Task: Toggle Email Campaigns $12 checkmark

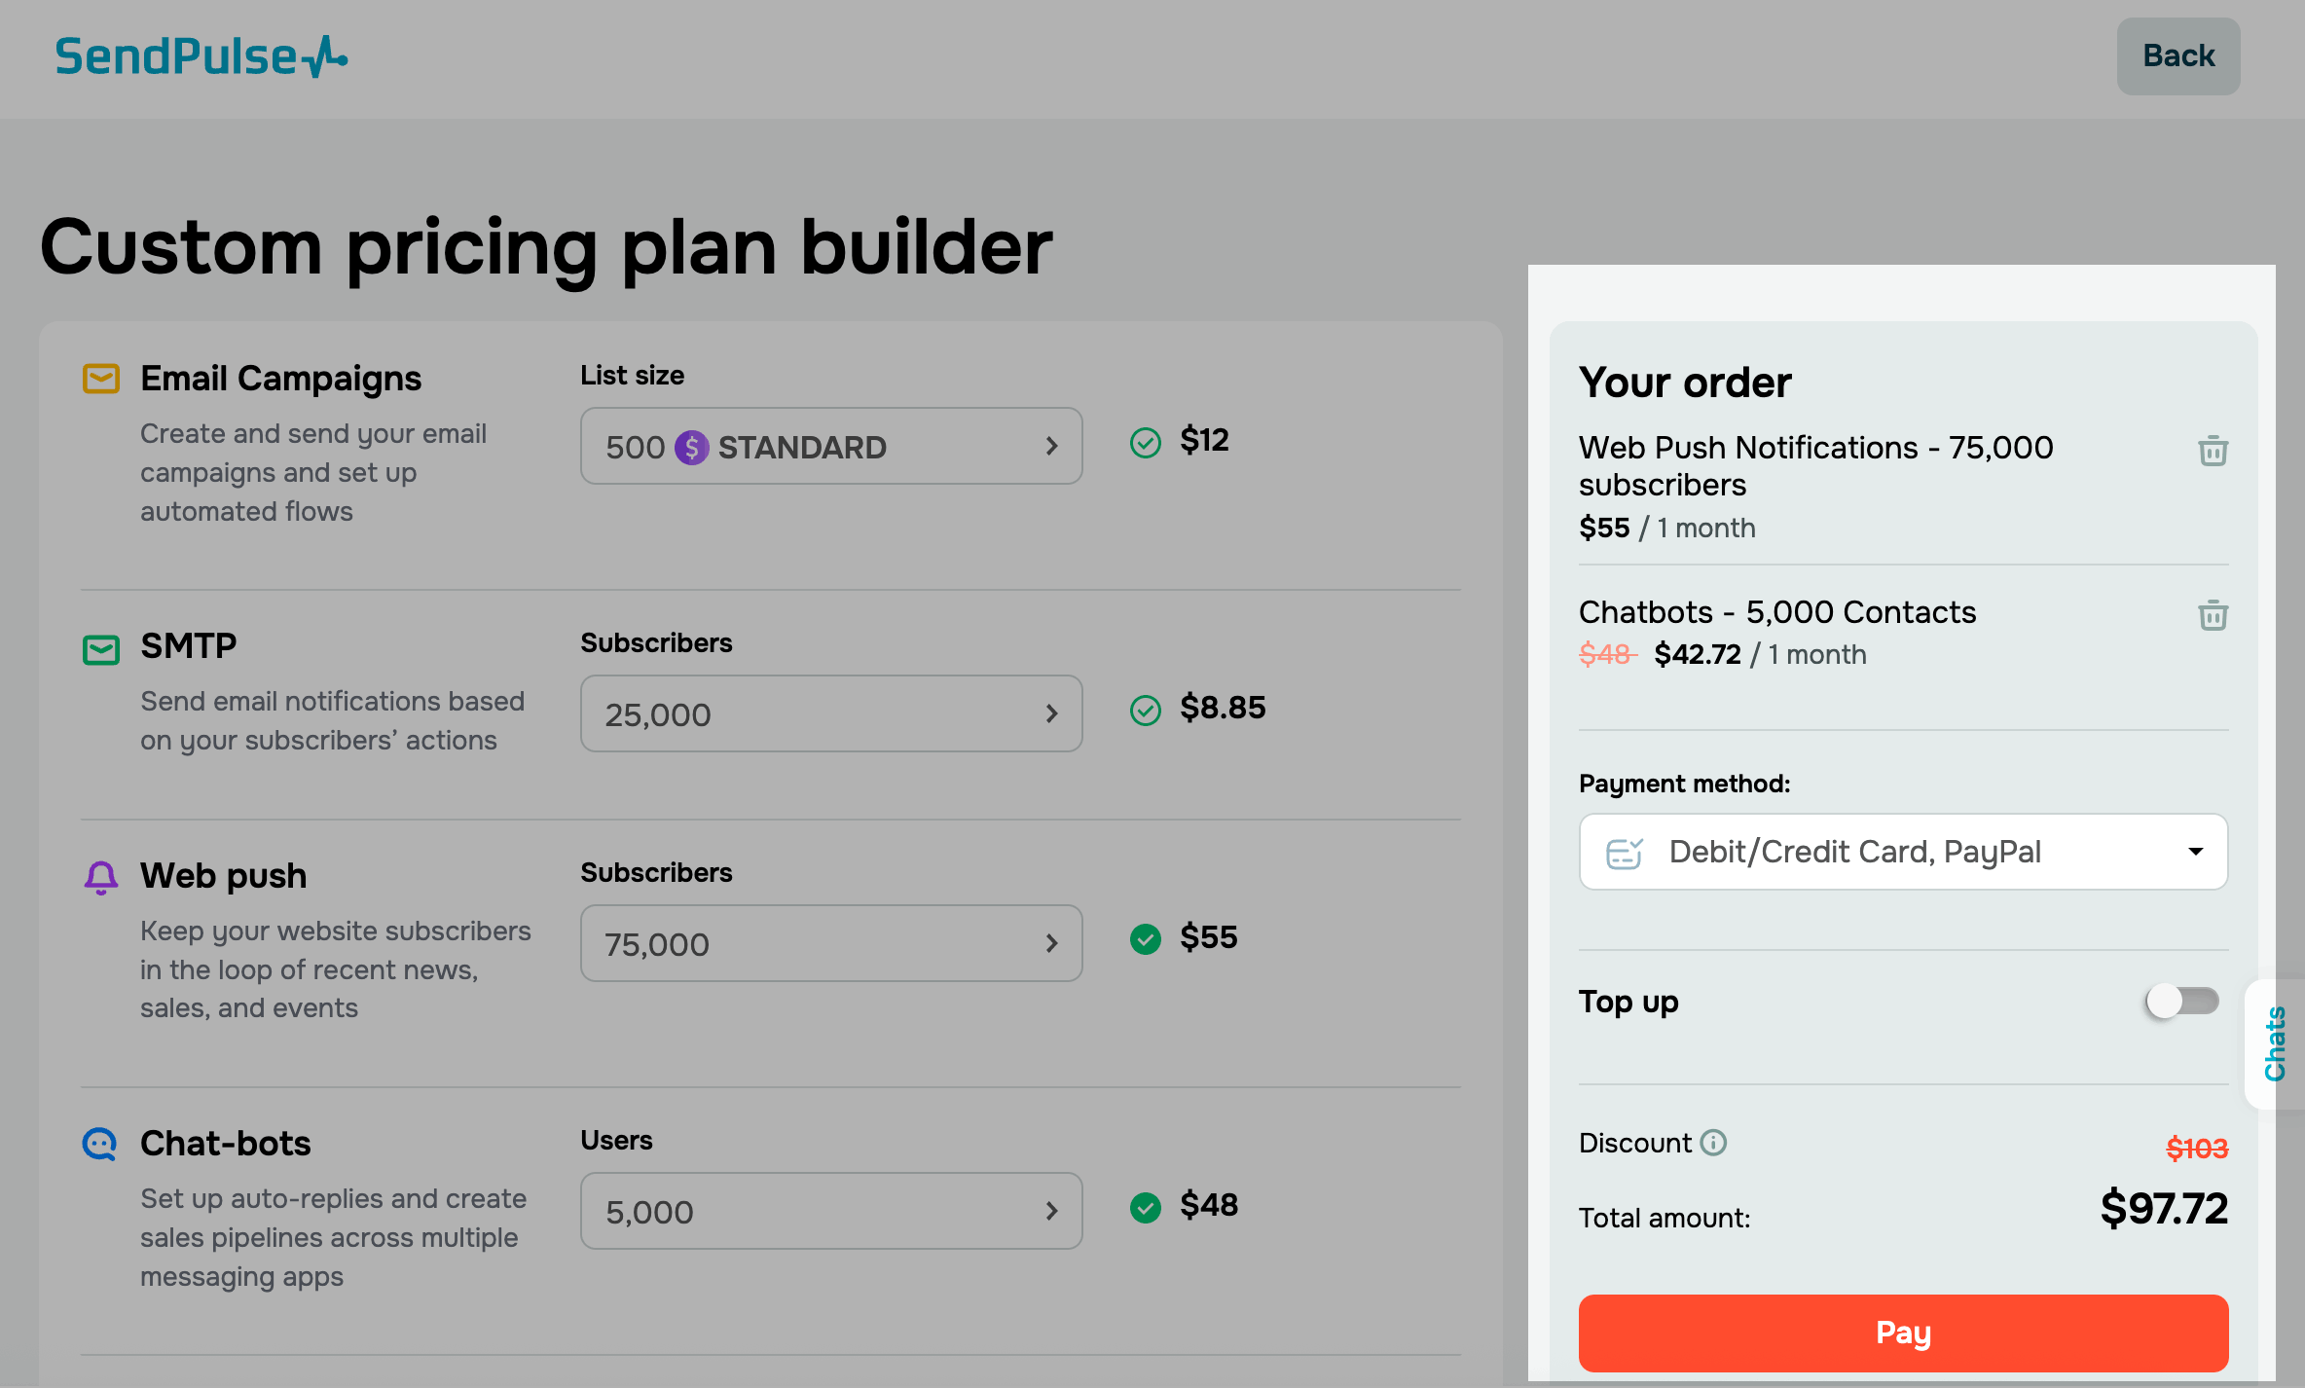Action: tap(1146, 443)
